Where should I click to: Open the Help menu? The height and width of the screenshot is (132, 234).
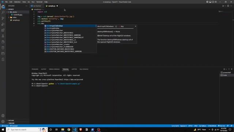tap(46, 2)
